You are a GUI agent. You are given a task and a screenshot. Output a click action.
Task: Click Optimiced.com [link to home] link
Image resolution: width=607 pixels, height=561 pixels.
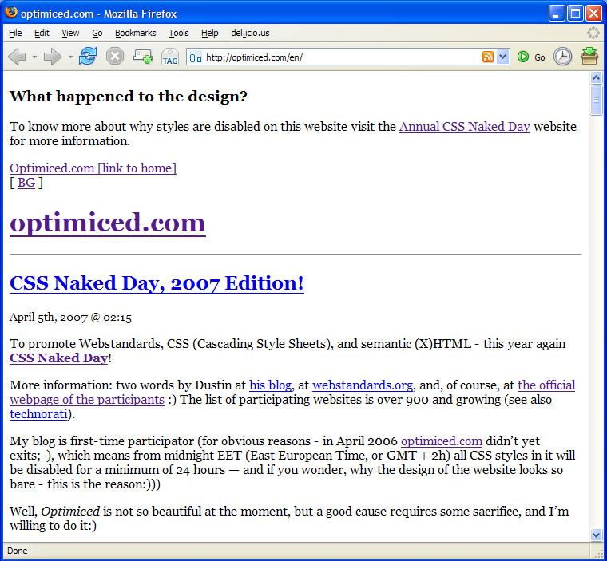[x=93, y=168]
